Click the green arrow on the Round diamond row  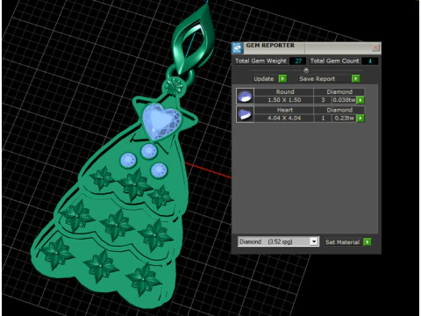coord(360,100)
